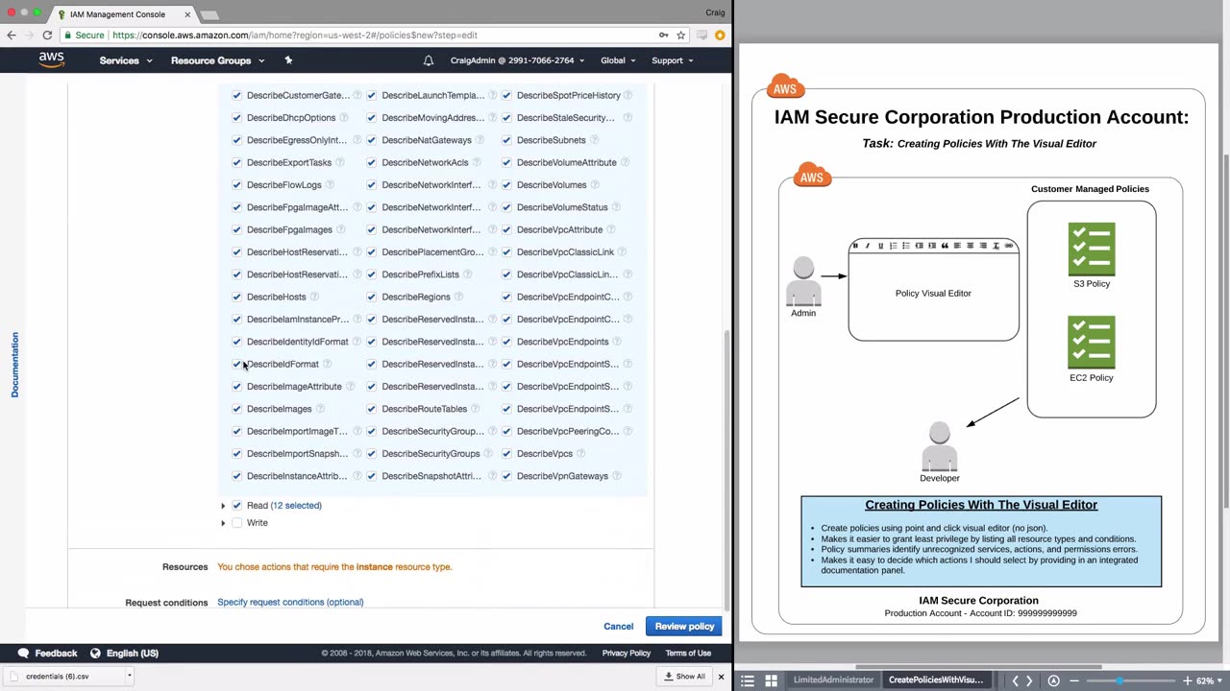Open the vertical Documentation side tab
The height and width of the screenshot is (691, 1230).
pos(14,365)
